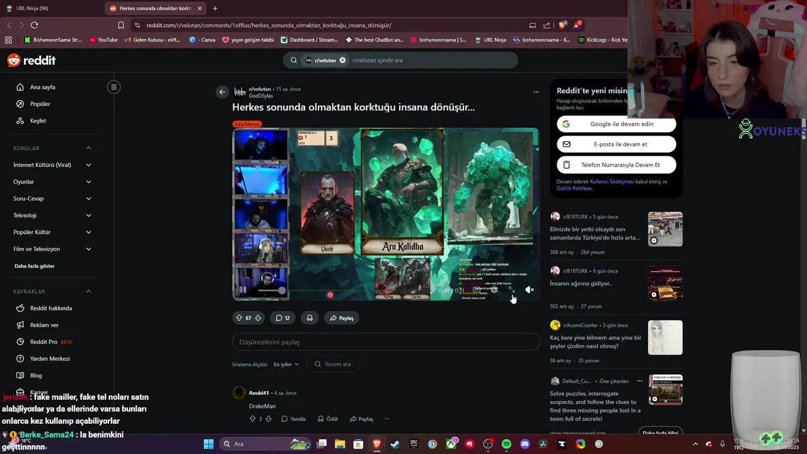807x454 pixels.
Task: Bookmark this page in the address bar
Action: tap(120, 25)
